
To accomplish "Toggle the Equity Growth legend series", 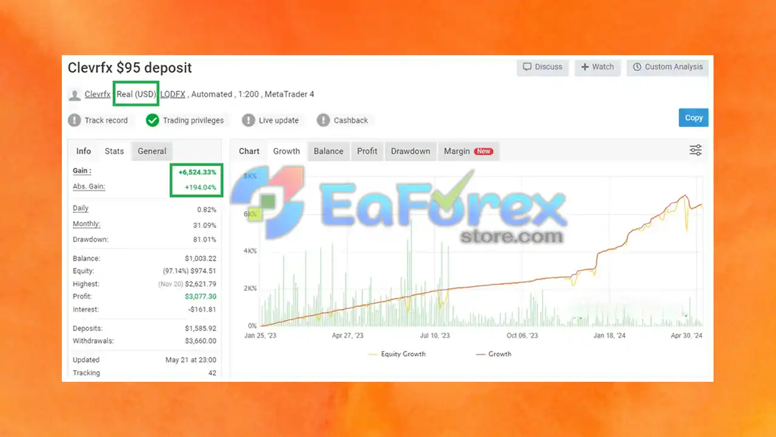I will [x=396, y=354].
